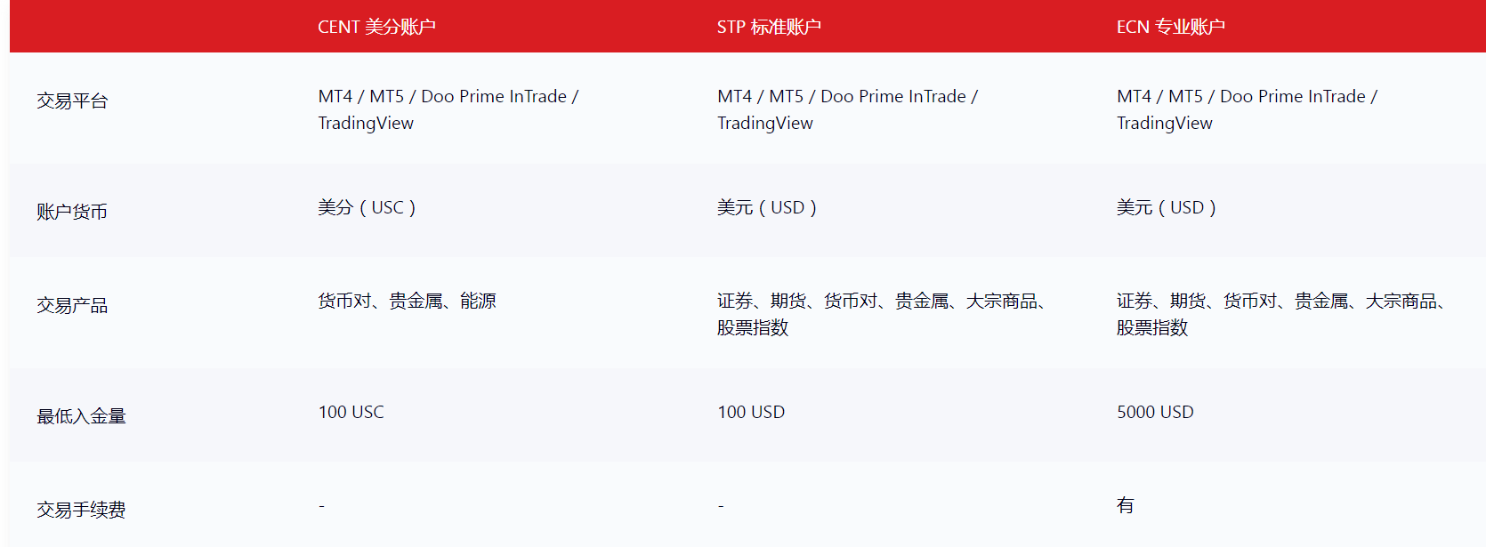The width and height of the screenshot is (1486, 547).
Task: Select the 最低入金量 row label
Action: point(81,416)
